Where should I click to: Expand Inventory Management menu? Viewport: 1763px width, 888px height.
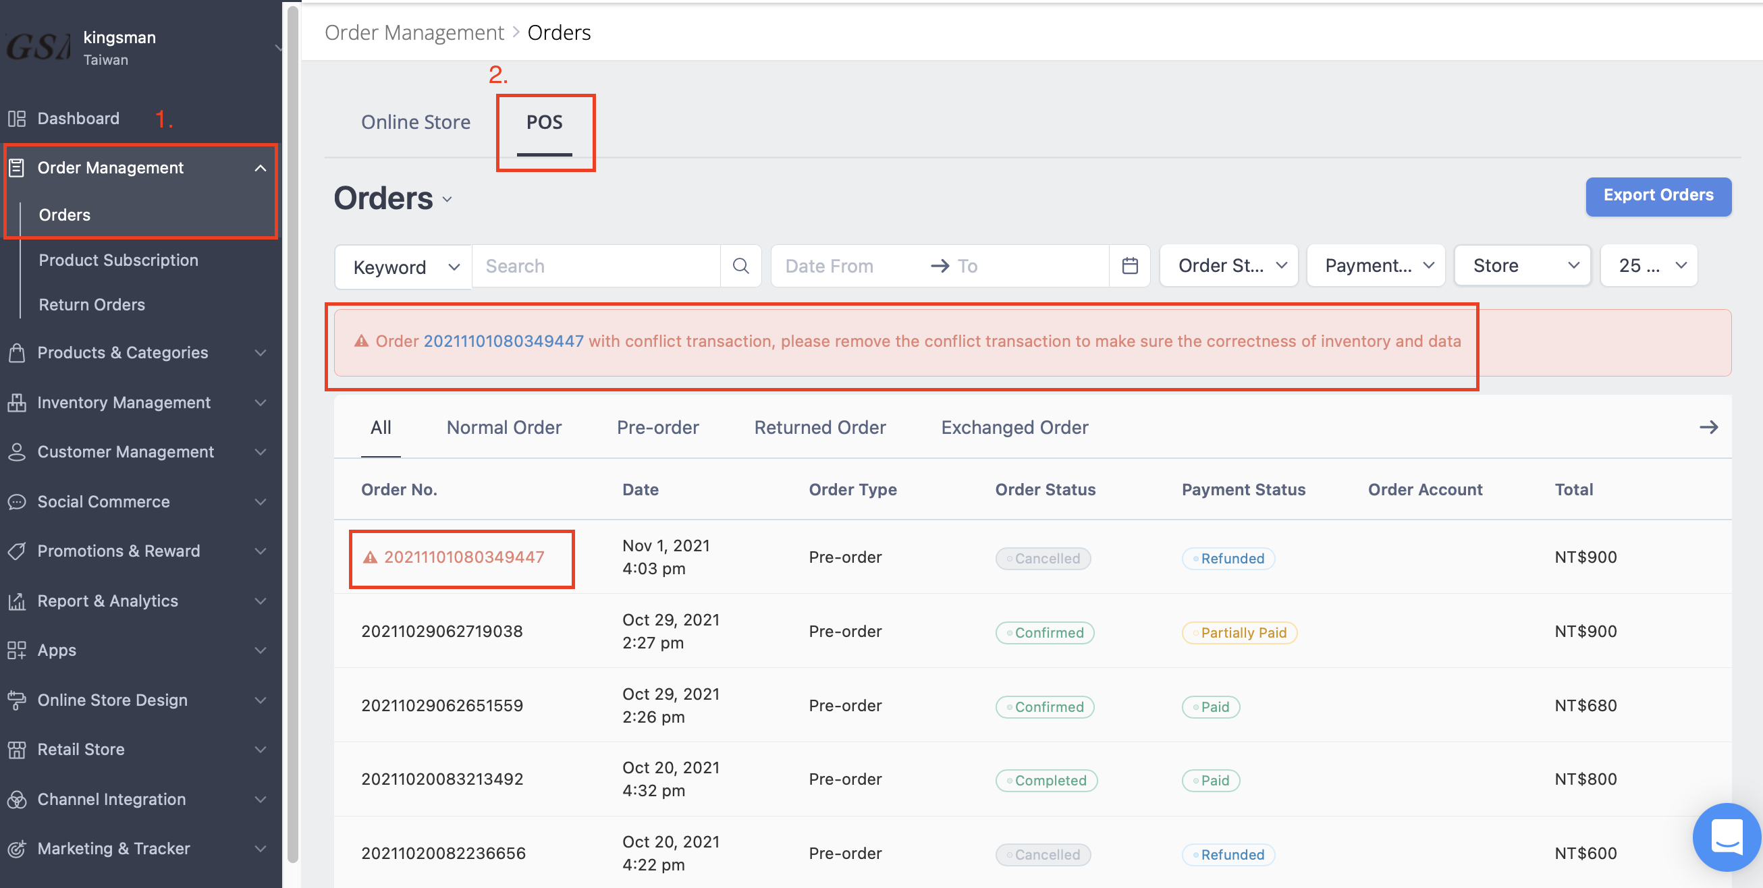coord(260,402)
